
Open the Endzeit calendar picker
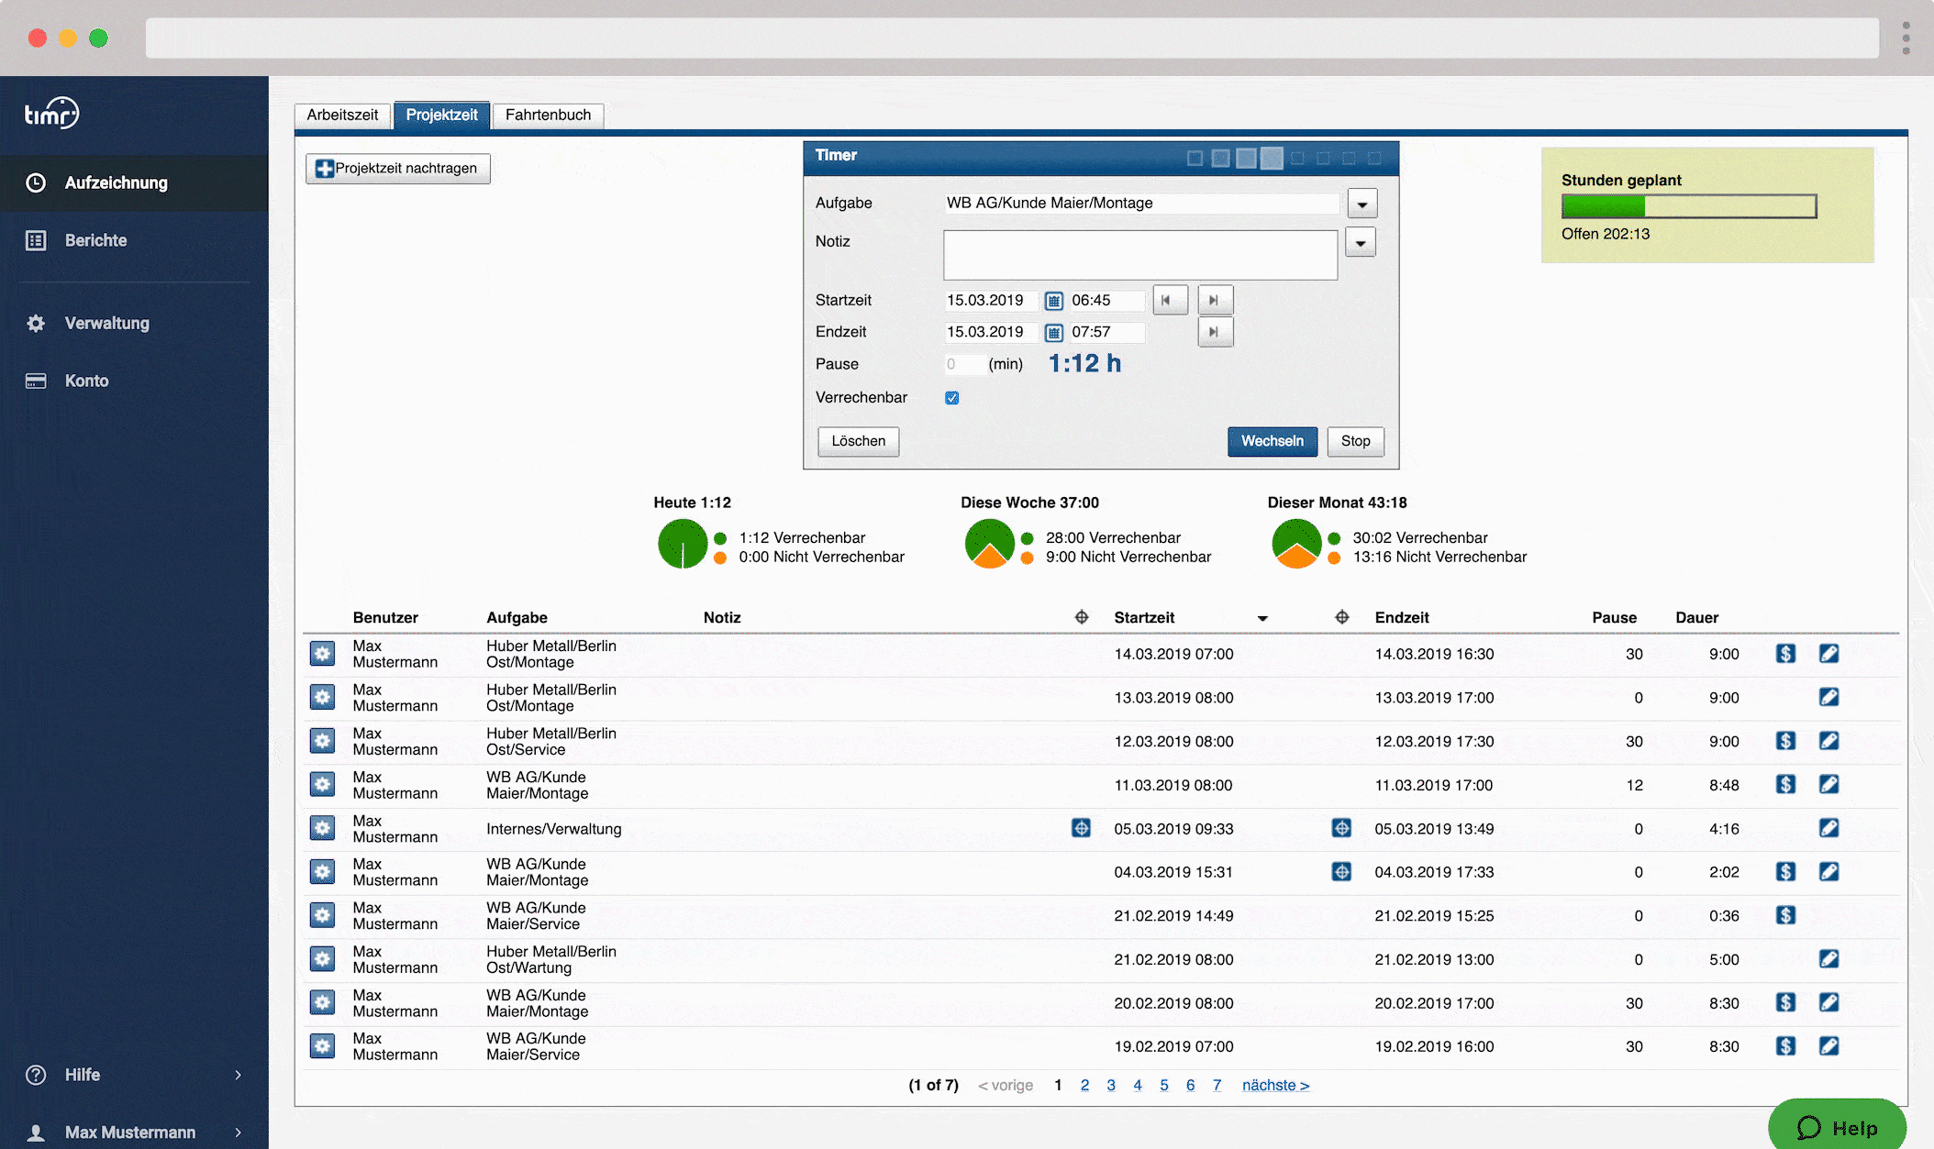(x=1054, y=332)
